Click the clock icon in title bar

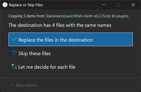tap(5, 5)
